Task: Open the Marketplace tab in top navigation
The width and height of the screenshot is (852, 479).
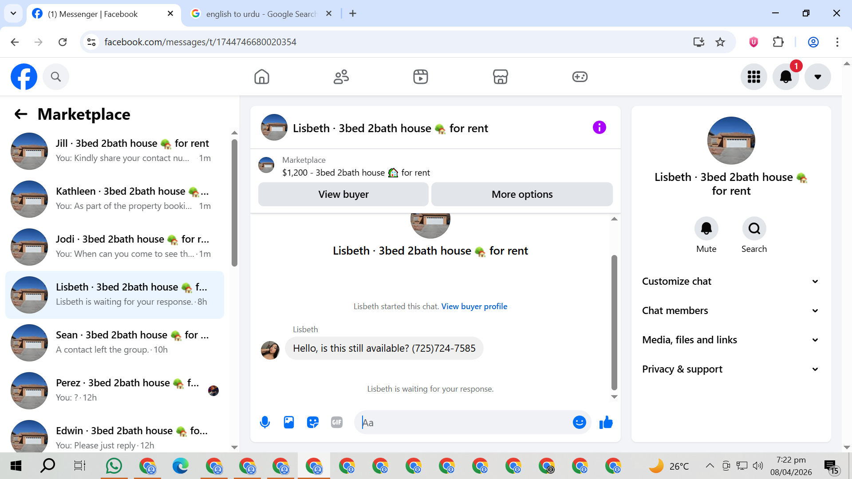Action: (x=500, y=77)
